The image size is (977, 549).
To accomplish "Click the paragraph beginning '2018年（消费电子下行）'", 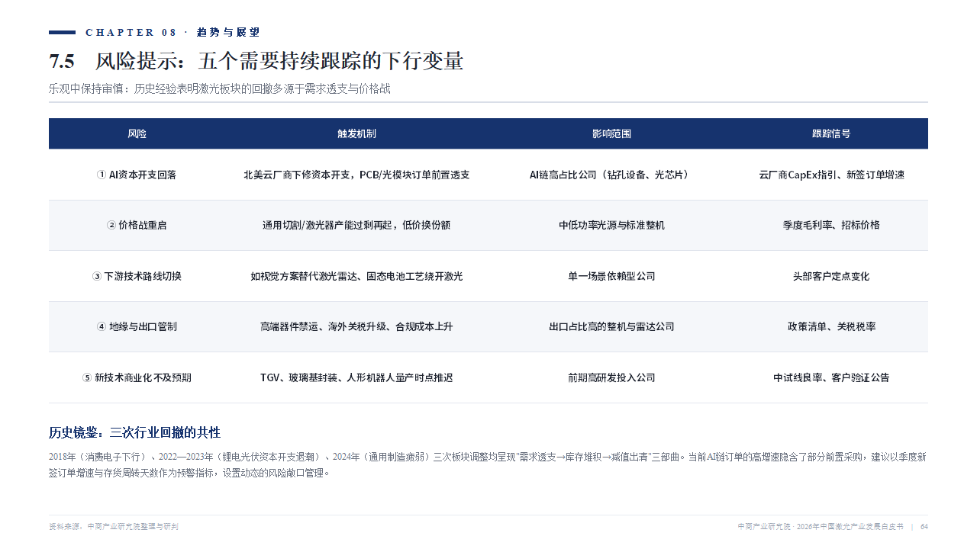I will point(488,465).
